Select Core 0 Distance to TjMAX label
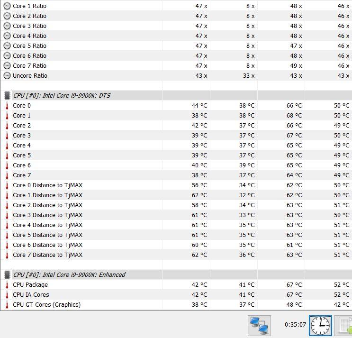Viewport: 352px width, 338px height. (48, 185)
